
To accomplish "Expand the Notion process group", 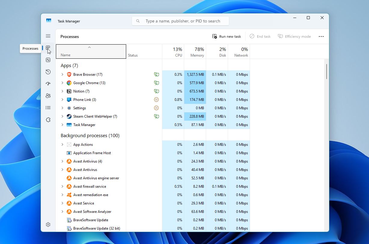I will tap(63, 91).
